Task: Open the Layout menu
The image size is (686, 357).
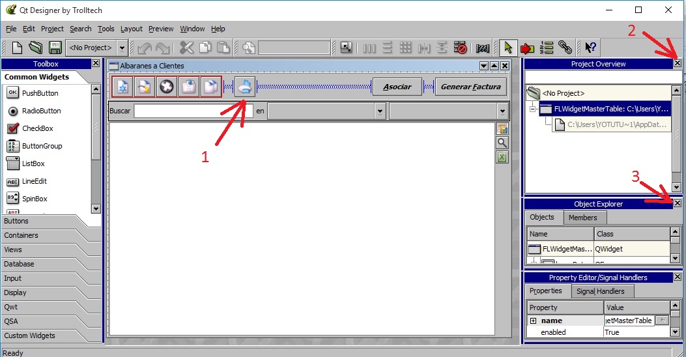Action: [x=131, y=29]
